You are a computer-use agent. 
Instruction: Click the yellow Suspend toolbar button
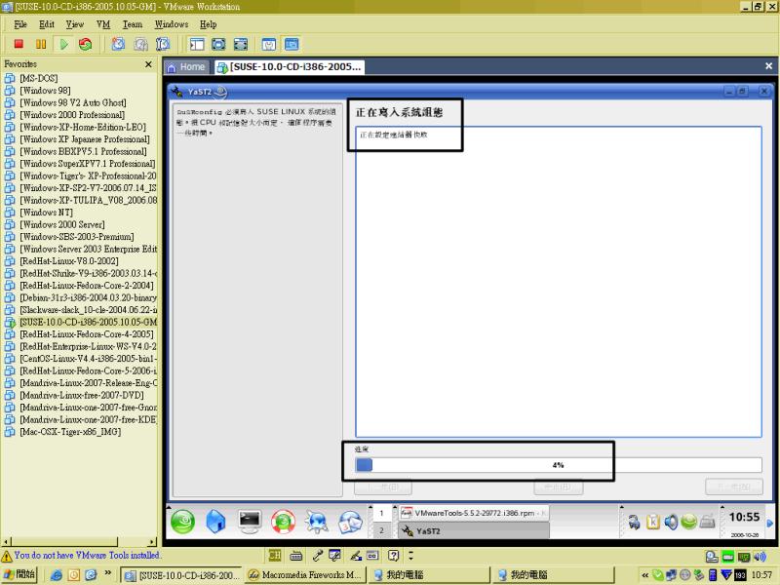41,44
